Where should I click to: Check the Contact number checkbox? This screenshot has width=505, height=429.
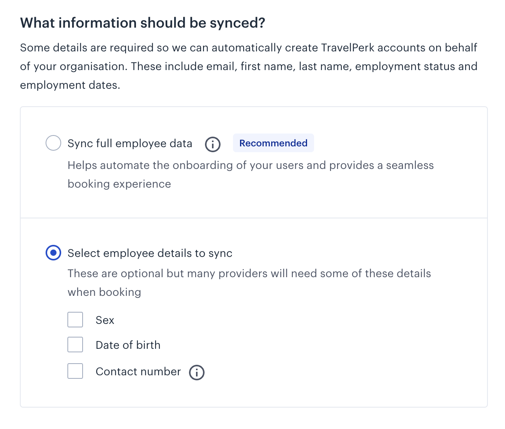pyautogui.click(x=75, y=371)
